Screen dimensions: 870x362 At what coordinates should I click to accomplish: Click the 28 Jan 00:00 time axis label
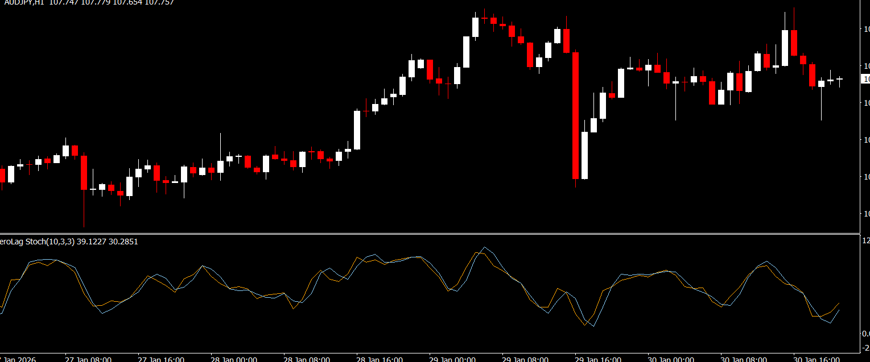tap(234, 359)
